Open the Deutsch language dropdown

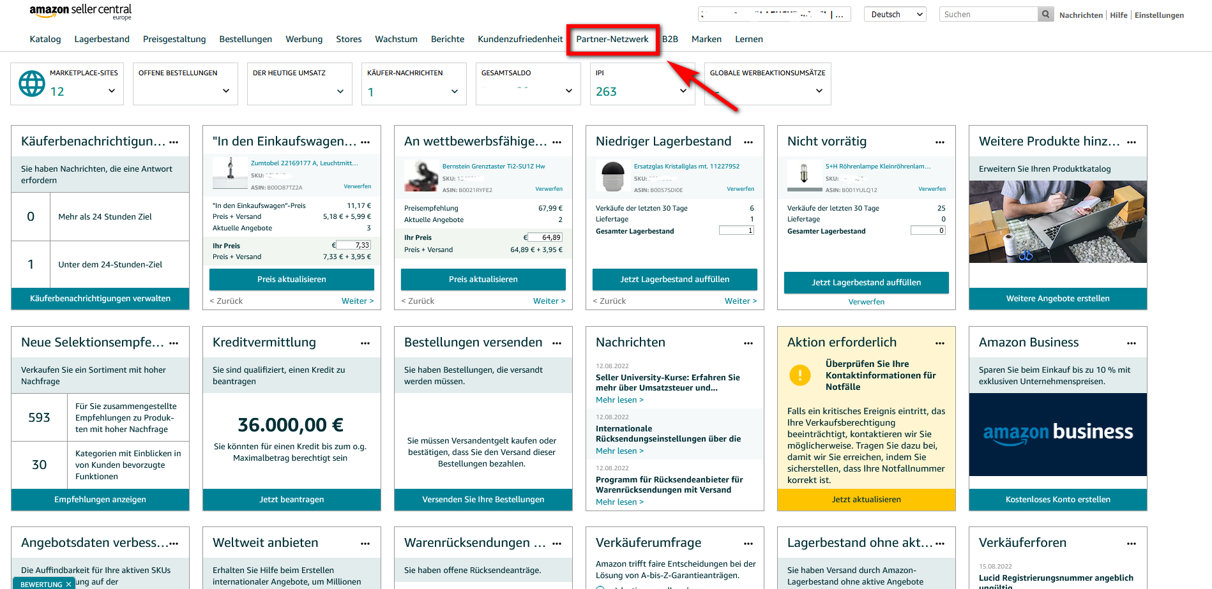(x=895, y=14)
